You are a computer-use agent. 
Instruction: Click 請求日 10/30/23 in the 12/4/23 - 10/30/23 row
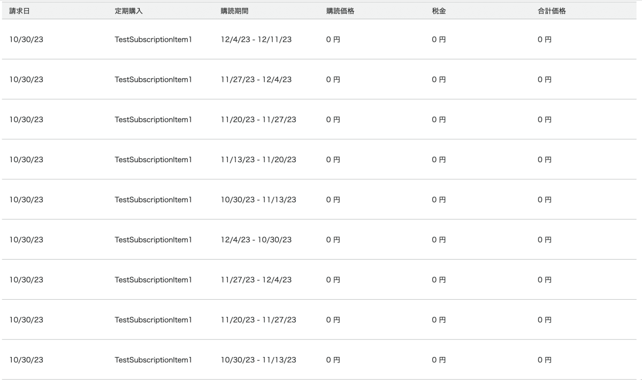(x=27, y=240)
